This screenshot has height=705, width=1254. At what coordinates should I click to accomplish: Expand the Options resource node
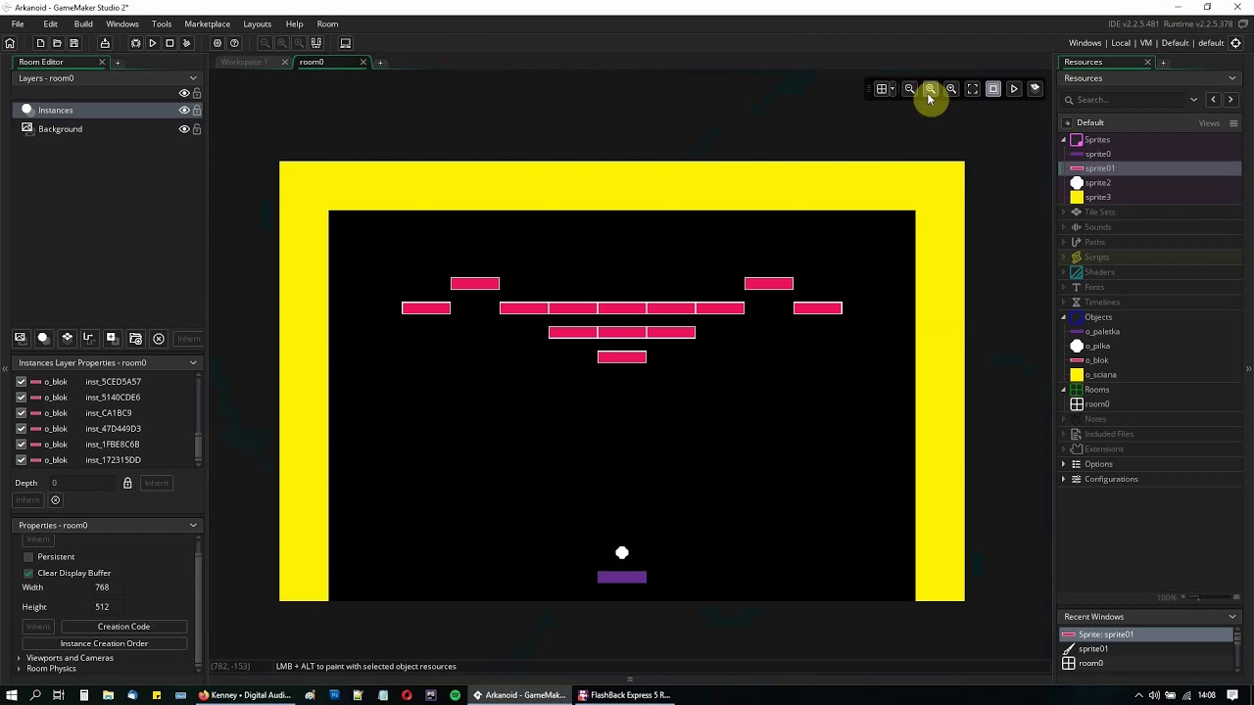coord(1064,464)
